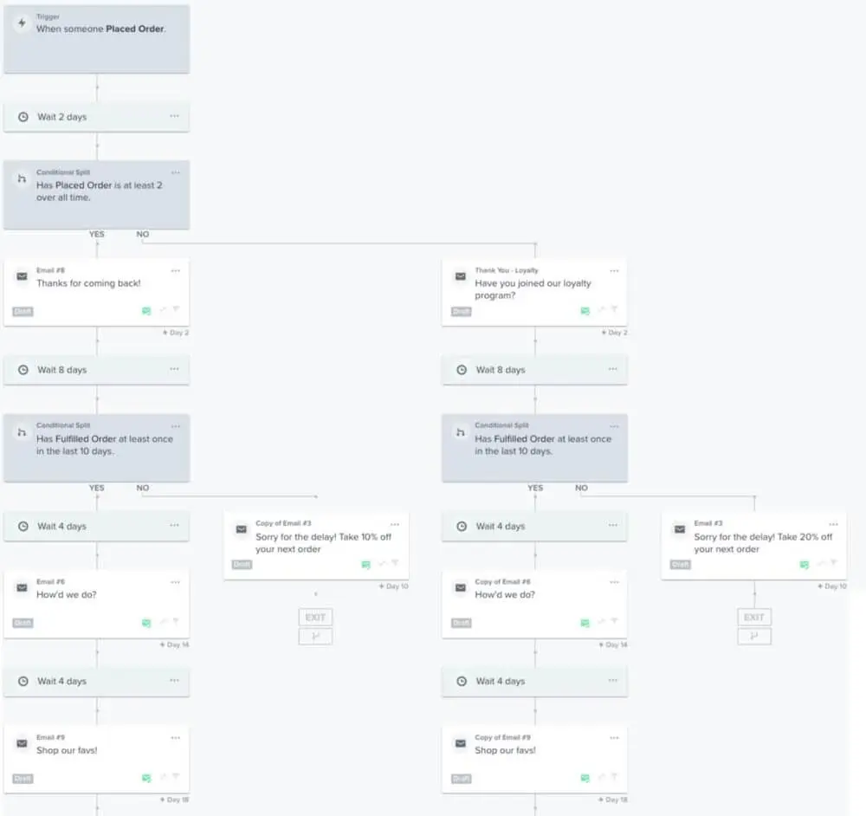Image resolution: width=866 pixels, height=816 pixels.
Task: Click Draft badge on Copy of Email #6
Action: [462, 623]
